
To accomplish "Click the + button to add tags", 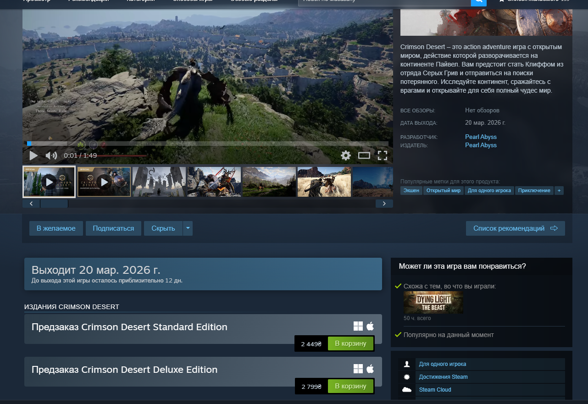I will pyautogui.click(x=559, y=190).
